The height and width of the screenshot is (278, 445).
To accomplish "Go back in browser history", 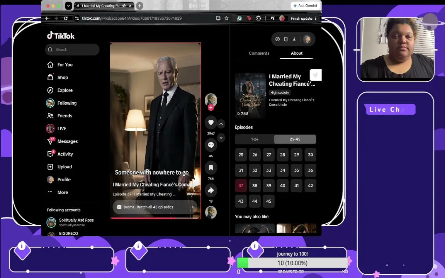I will click(47, 18).
